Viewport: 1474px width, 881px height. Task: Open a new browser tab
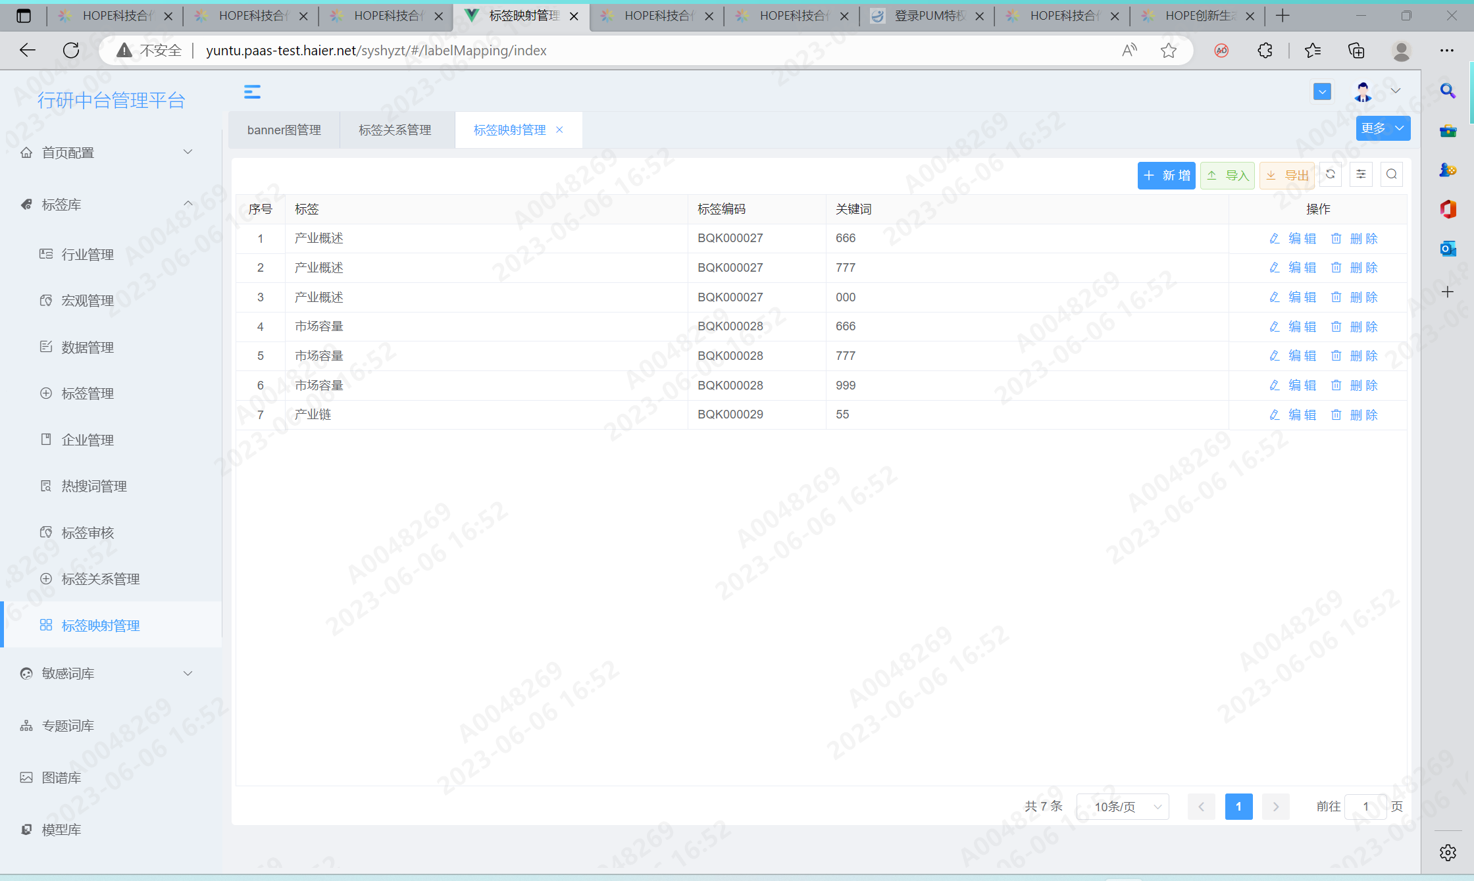point(1283,16)
